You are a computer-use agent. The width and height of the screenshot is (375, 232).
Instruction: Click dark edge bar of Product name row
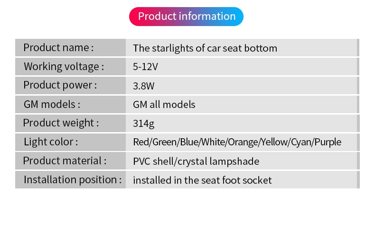pyautogui.click(x=357, y=48)
